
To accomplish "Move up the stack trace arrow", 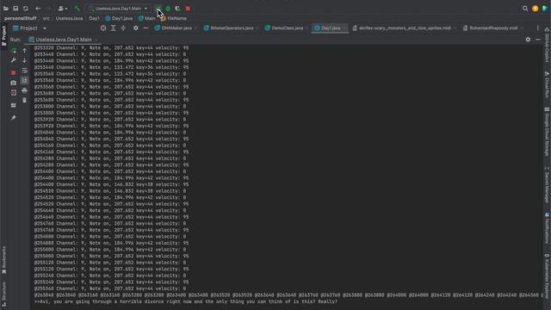I will pyautogui.click(x=25, y=51).
